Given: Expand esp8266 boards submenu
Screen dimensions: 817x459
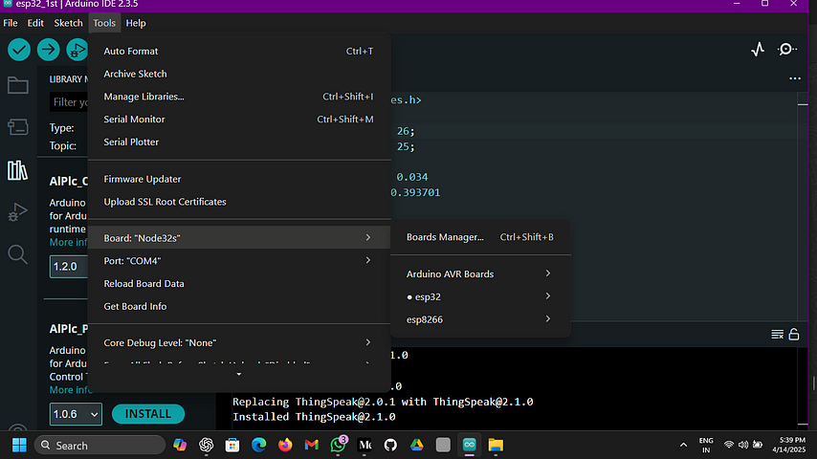Looking at the screenshot, I should (480, 319).
